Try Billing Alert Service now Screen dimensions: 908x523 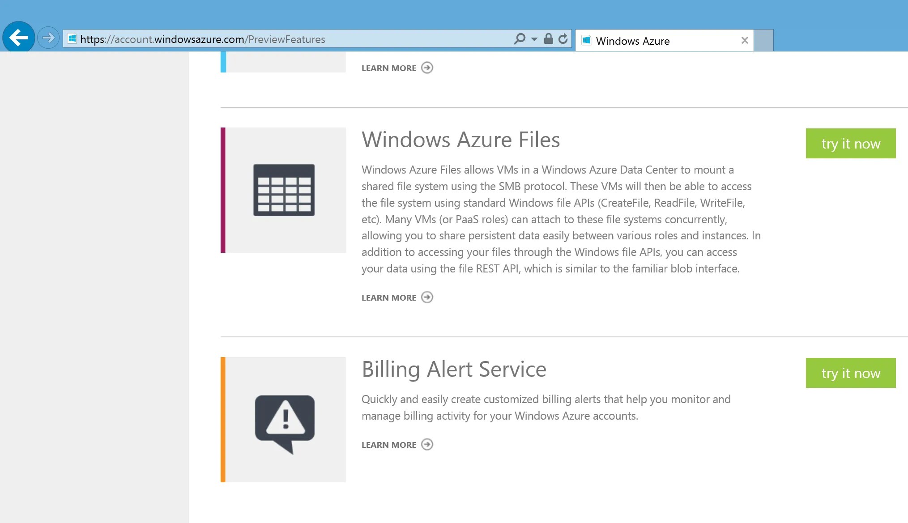851,373
